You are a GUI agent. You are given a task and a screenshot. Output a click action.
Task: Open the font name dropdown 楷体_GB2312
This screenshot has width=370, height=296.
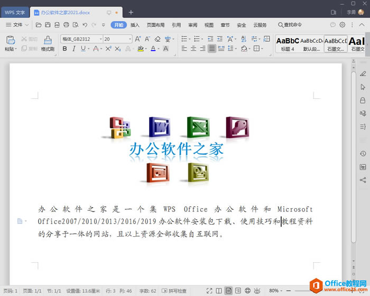click(100, 39)
